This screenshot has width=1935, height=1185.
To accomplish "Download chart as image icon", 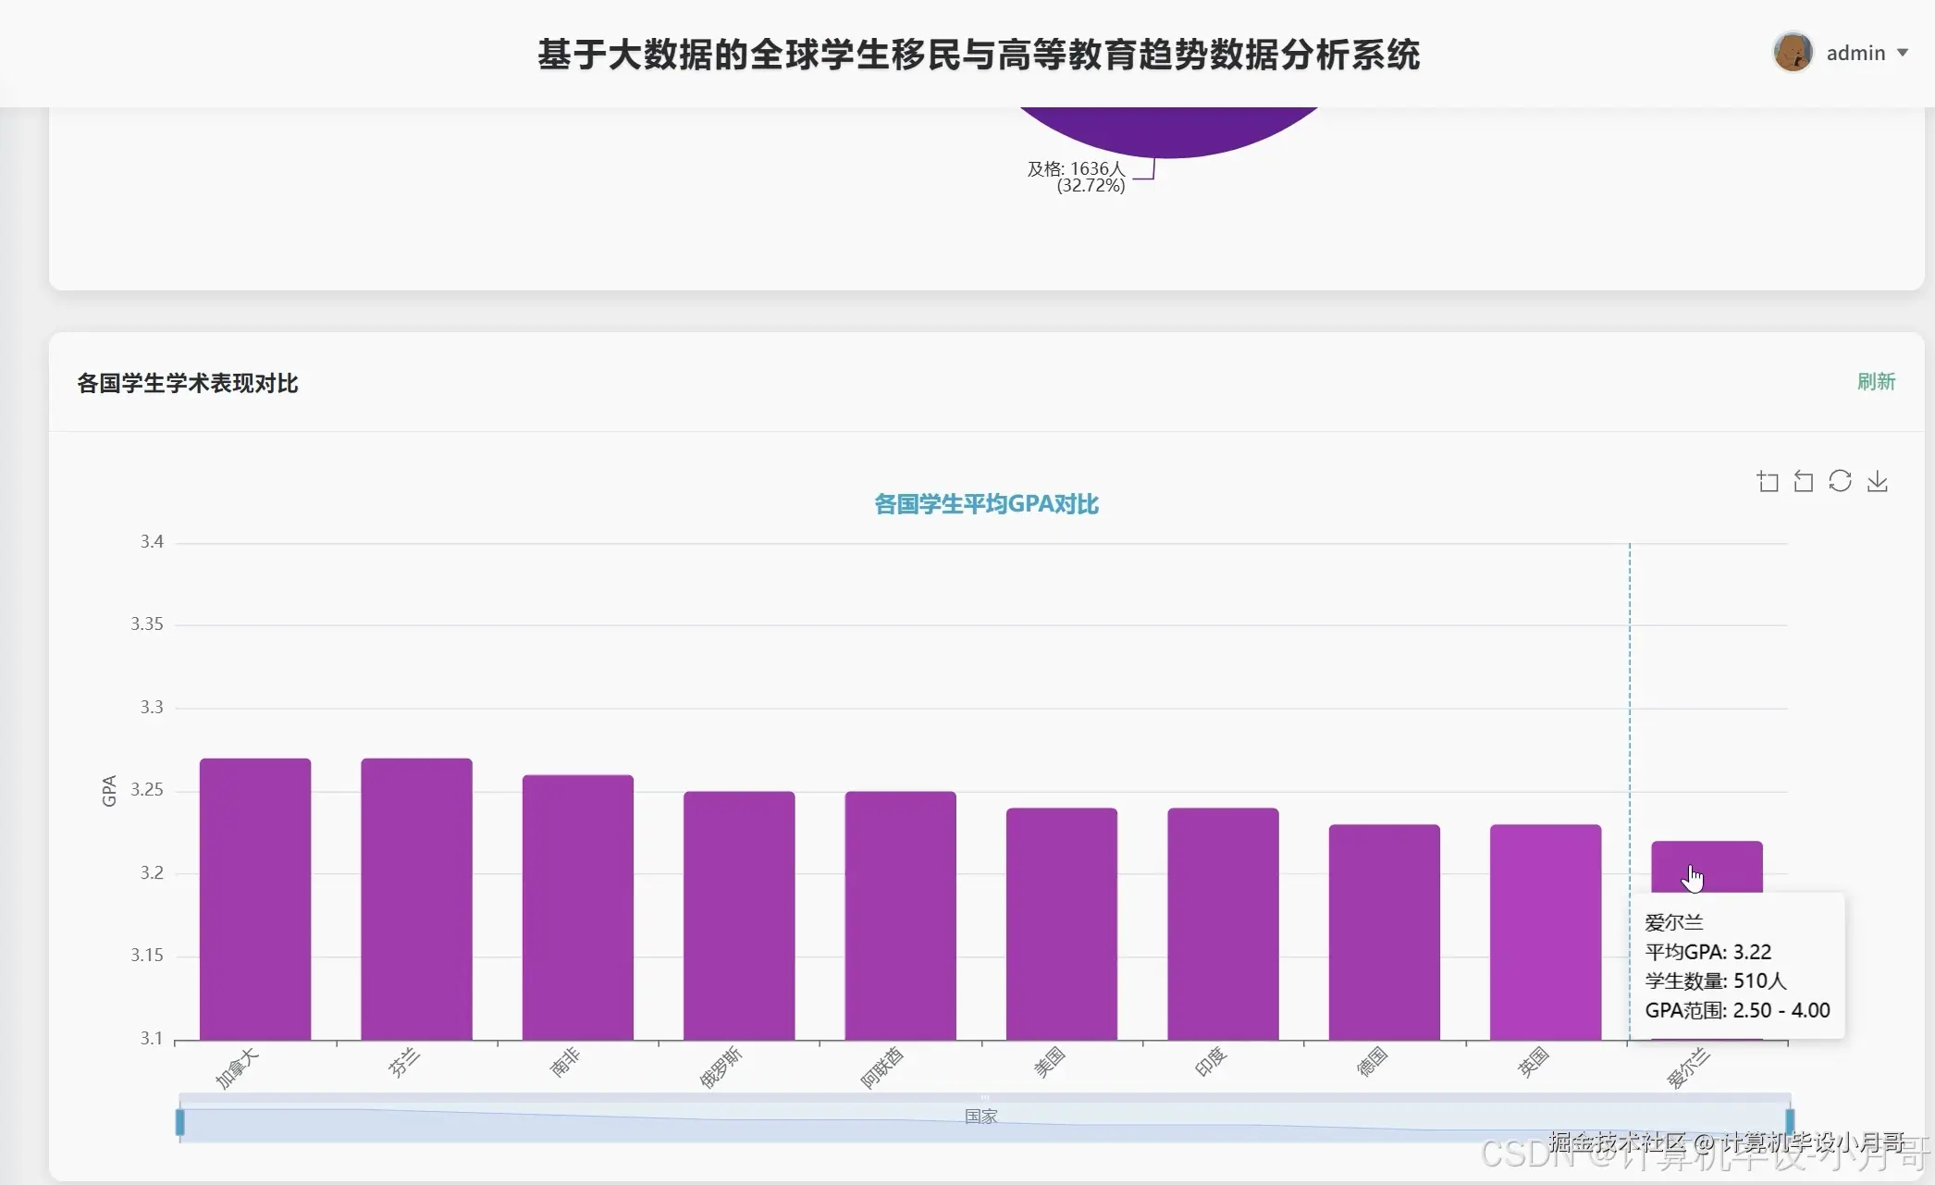I will coord(1877,482).
